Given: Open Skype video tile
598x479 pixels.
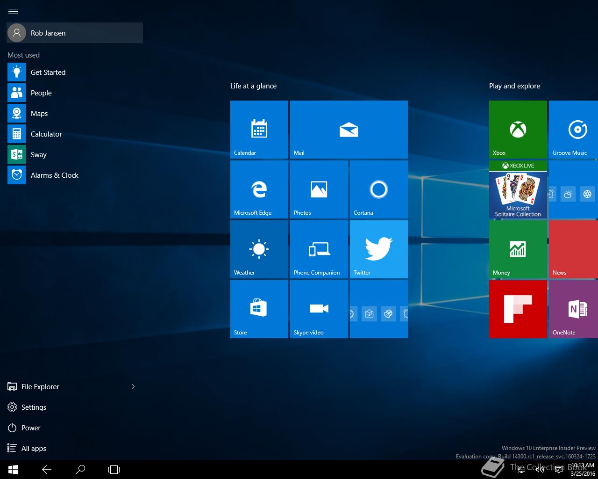Looking at the screenshot, I should [x=319, y=309].
